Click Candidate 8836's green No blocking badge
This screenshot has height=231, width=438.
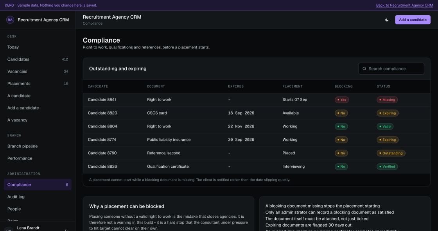341,167
